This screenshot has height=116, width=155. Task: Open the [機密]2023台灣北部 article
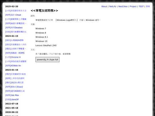click(14, 82)
